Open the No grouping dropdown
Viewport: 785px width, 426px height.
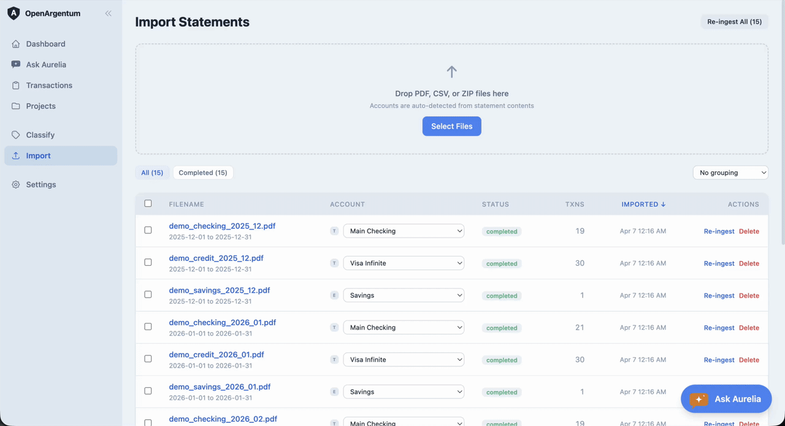pos(730,172)
